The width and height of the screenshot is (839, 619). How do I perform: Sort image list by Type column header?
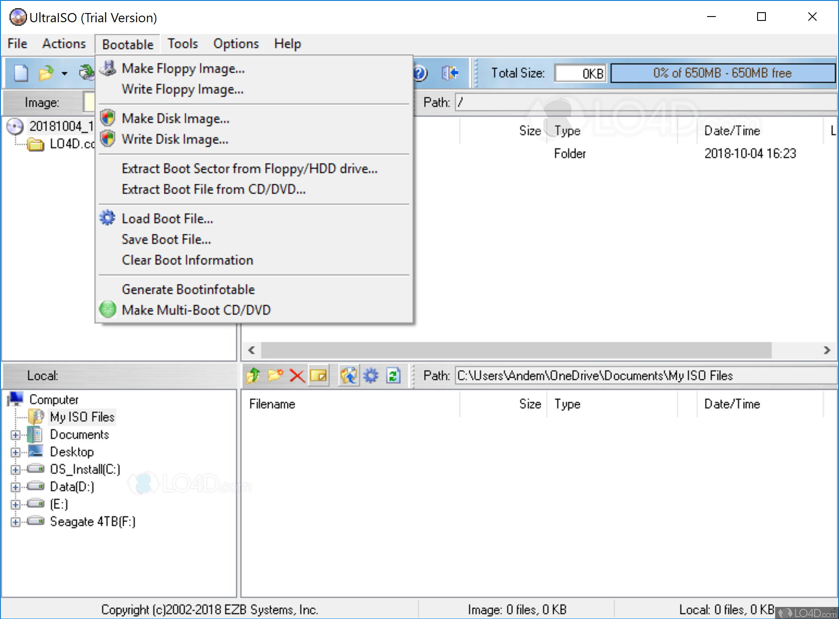point(612,131)
